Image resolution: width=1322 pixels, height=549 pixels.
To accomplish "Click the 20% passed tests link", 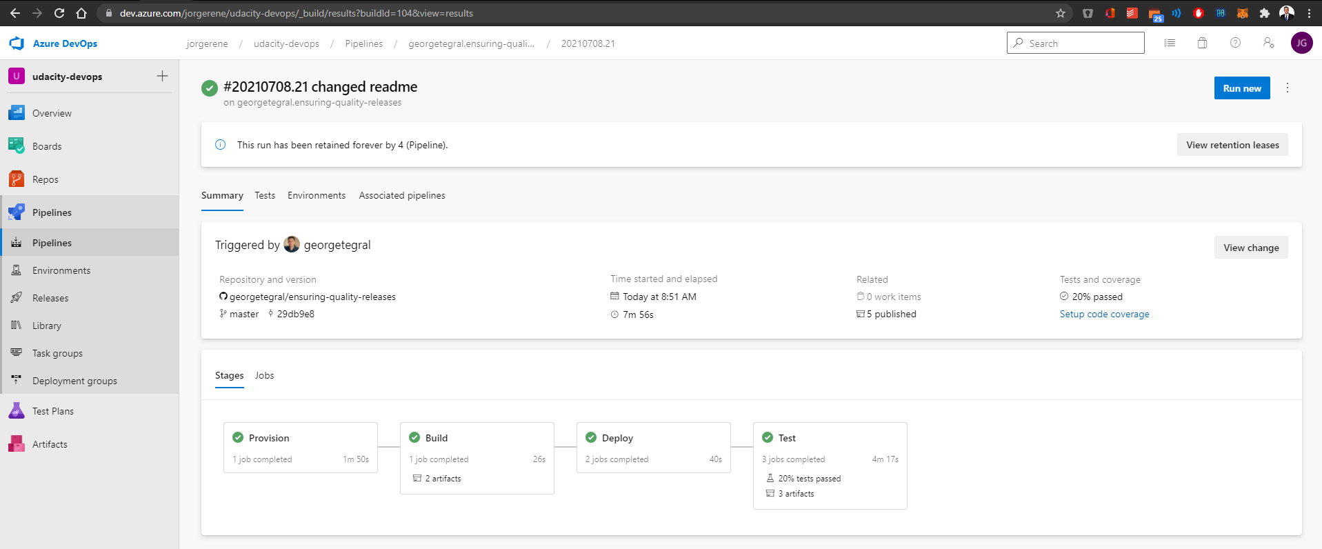I will click(x=1097, y=297).
